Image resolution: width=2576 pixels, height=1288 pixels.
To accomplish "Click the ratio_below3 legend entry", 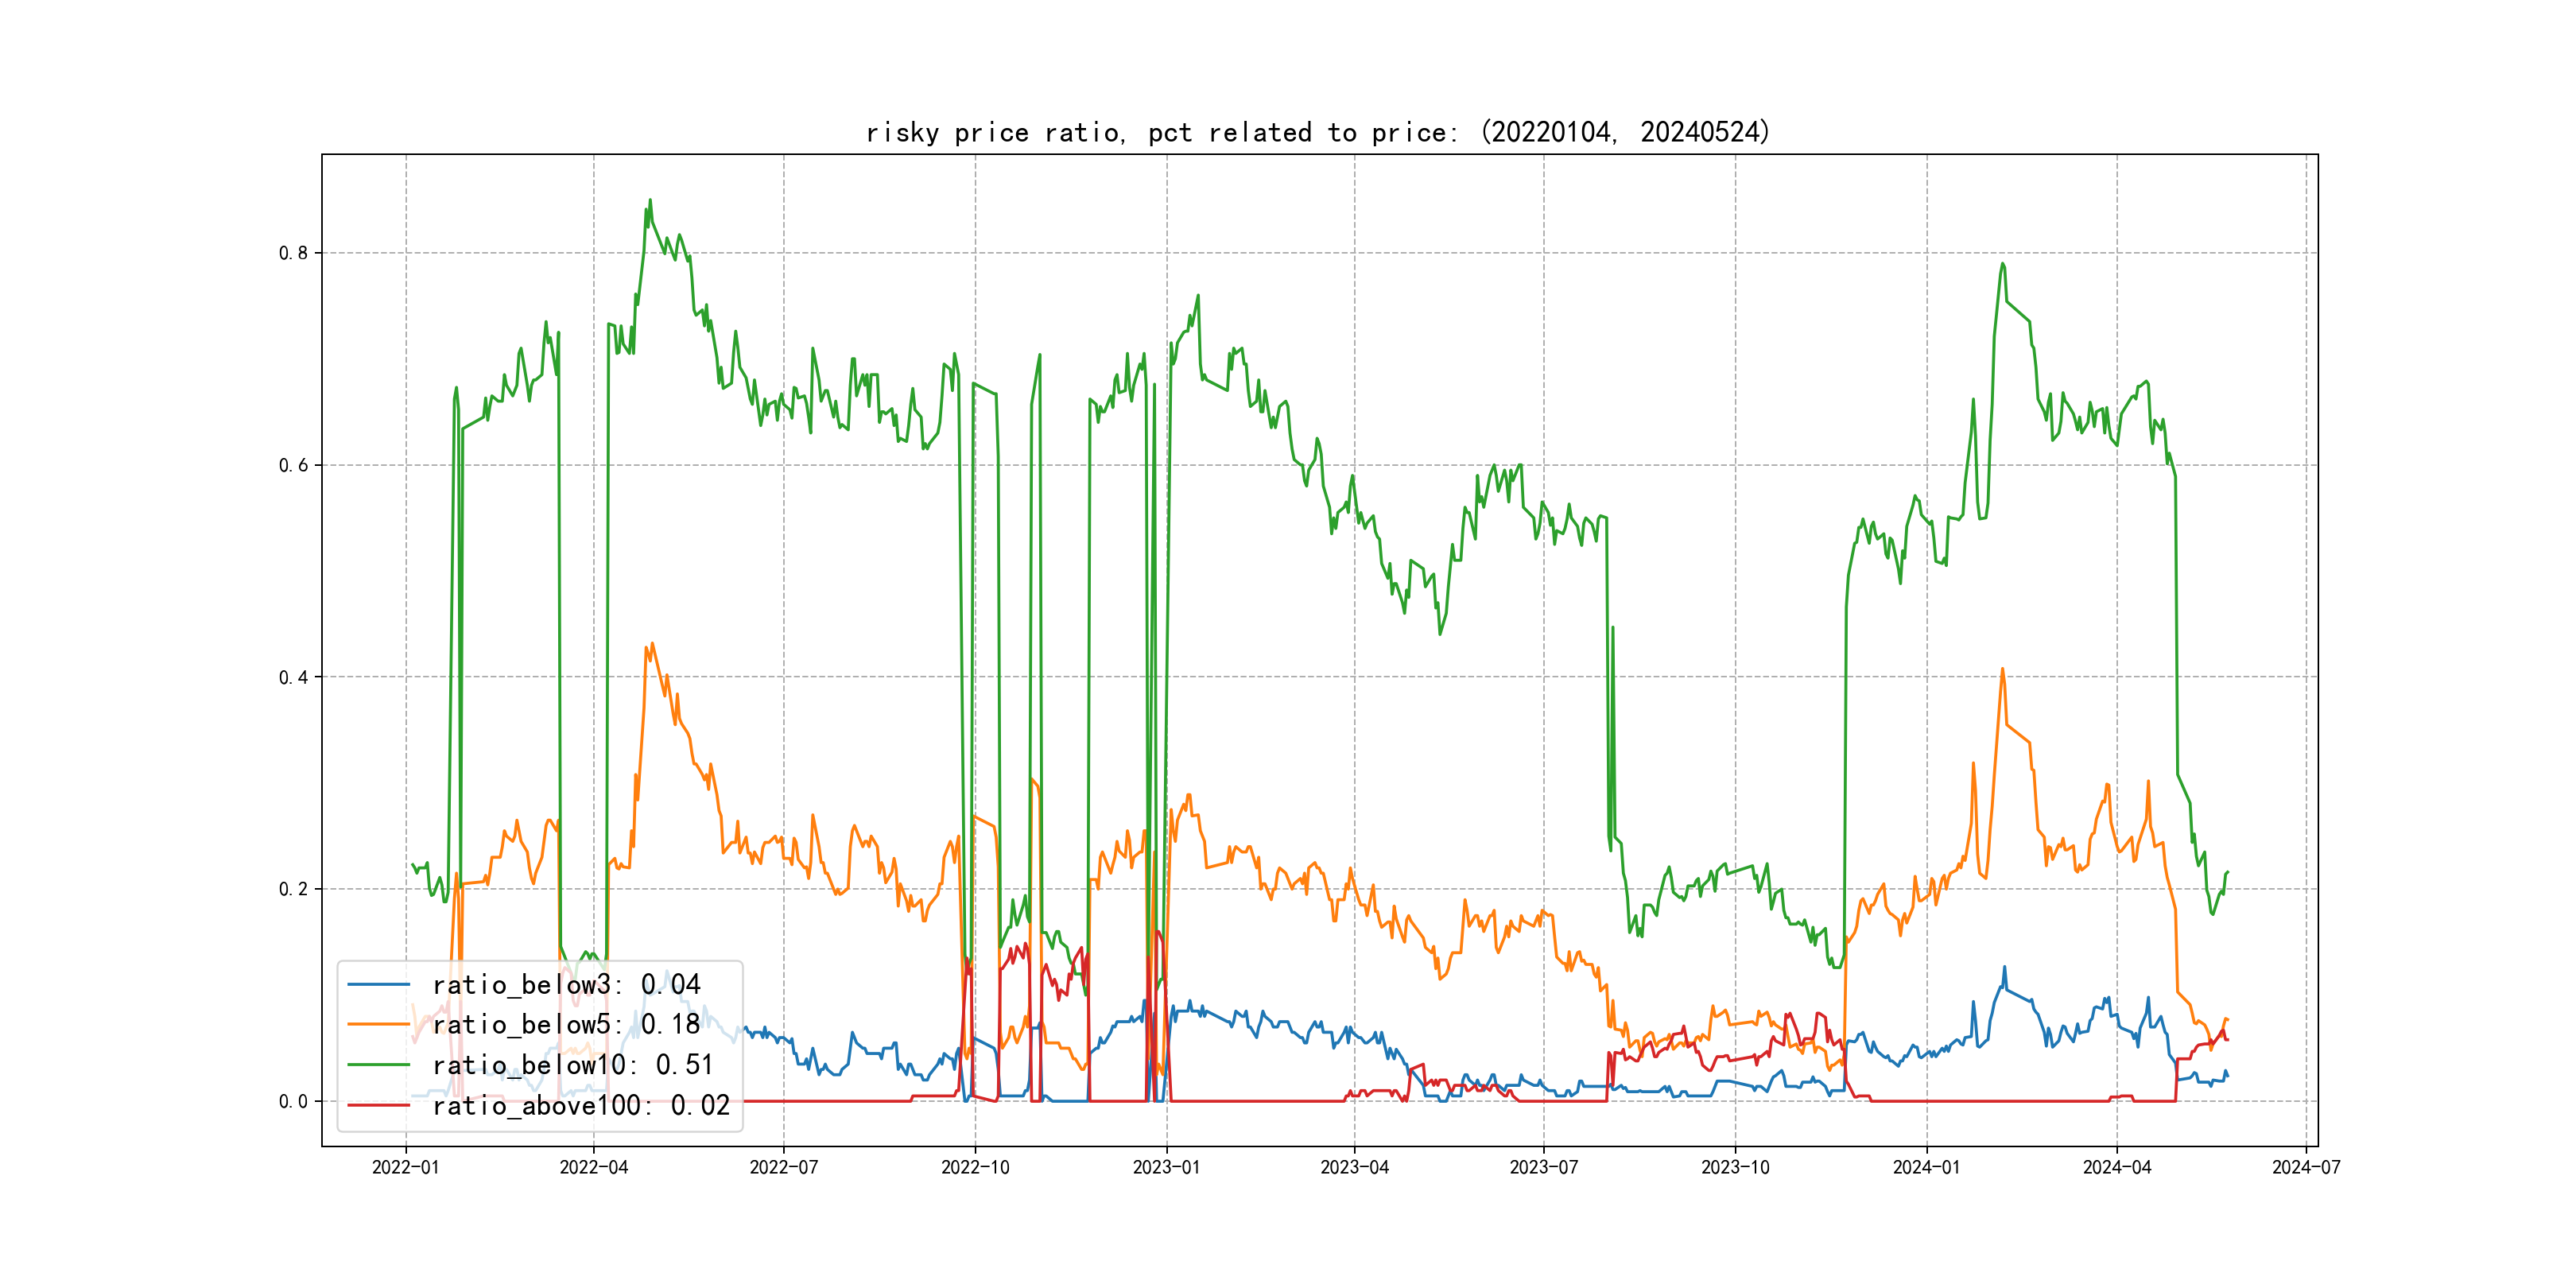I will click(566, 985).
